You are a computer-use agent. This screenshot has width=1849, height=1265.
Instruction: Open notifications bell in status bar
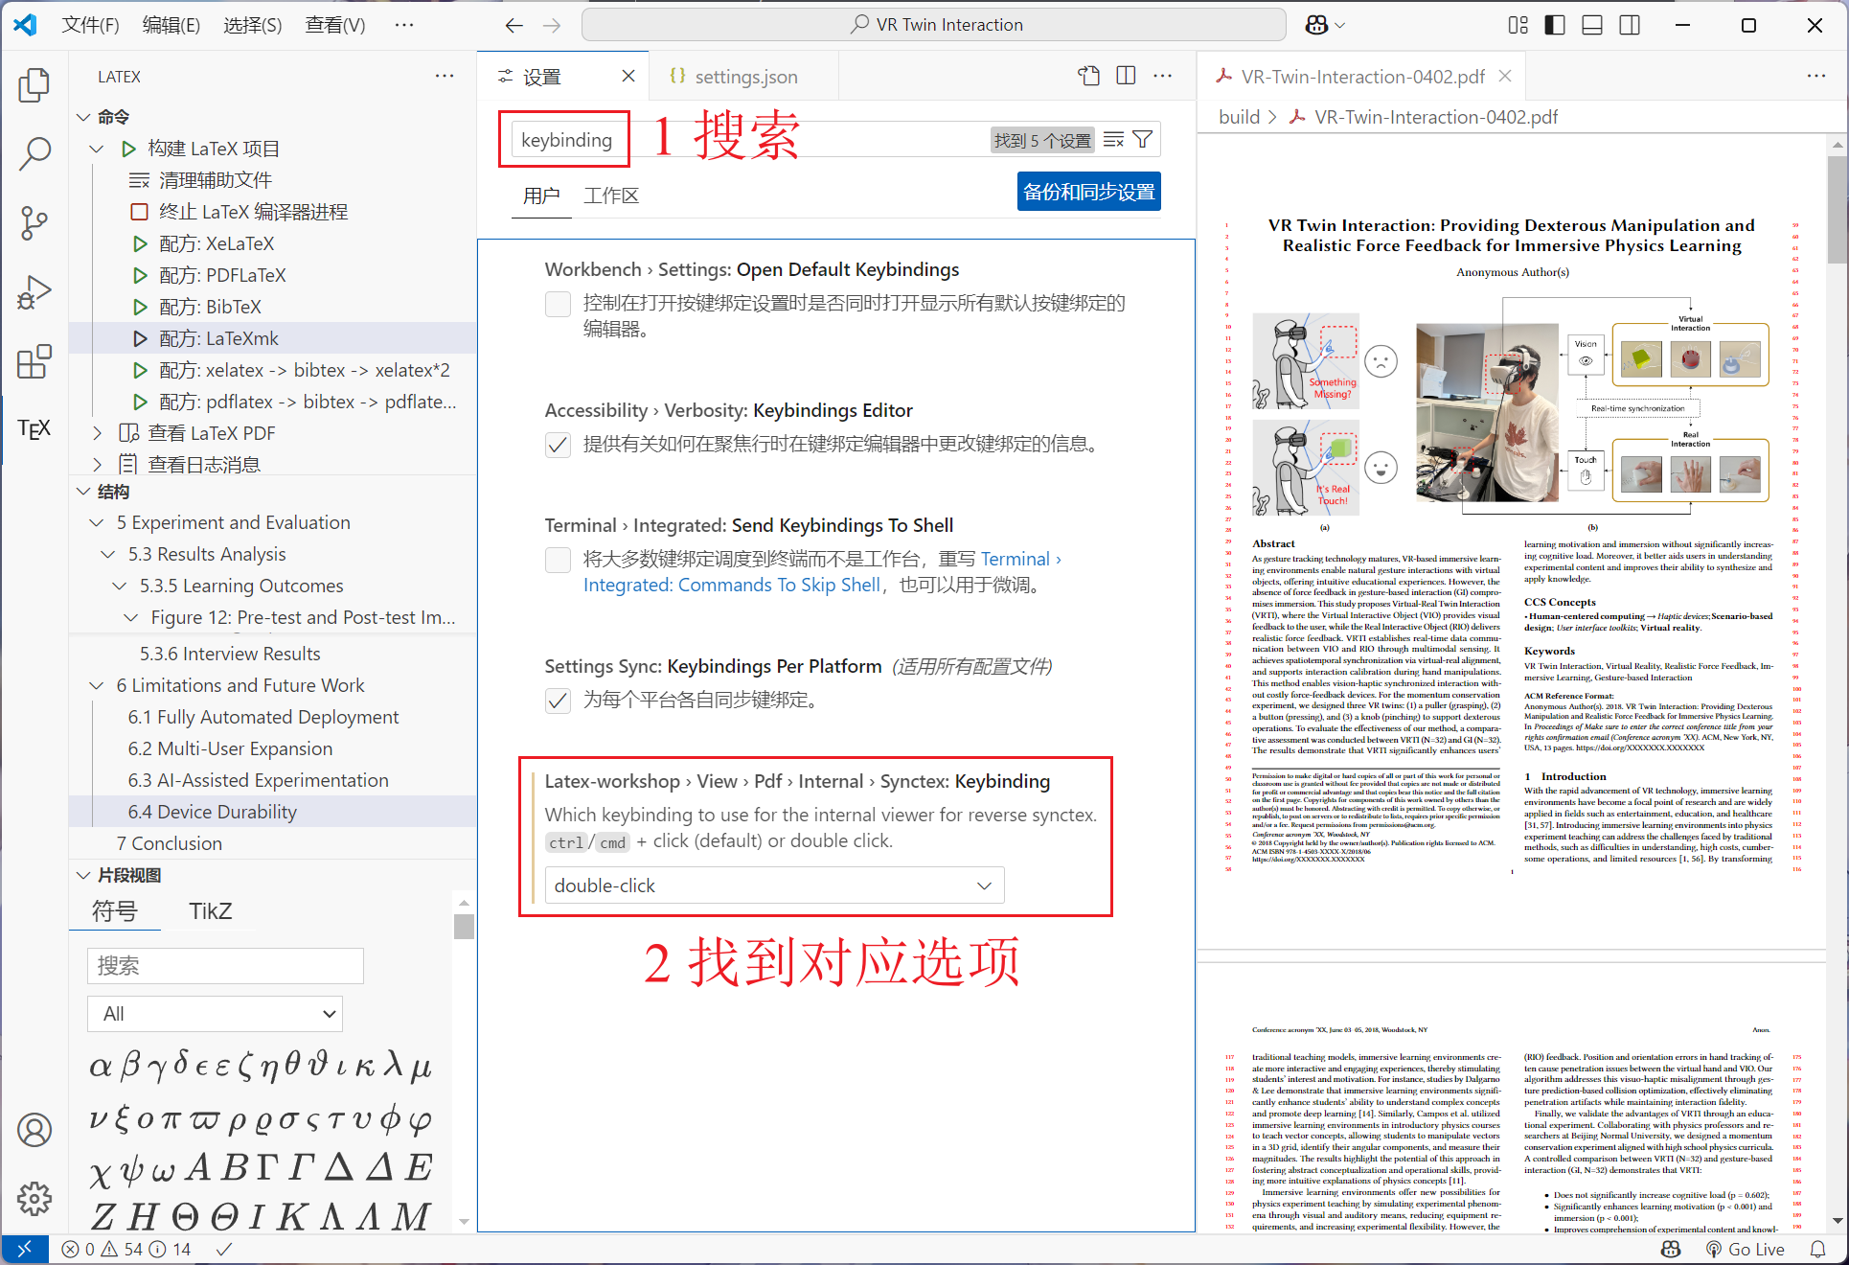coord(1817,1249)
